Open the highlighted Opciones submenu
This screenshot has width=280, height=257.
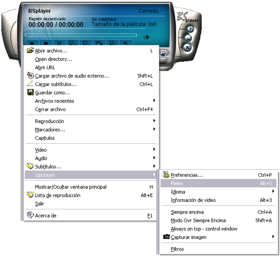[91, 175]
